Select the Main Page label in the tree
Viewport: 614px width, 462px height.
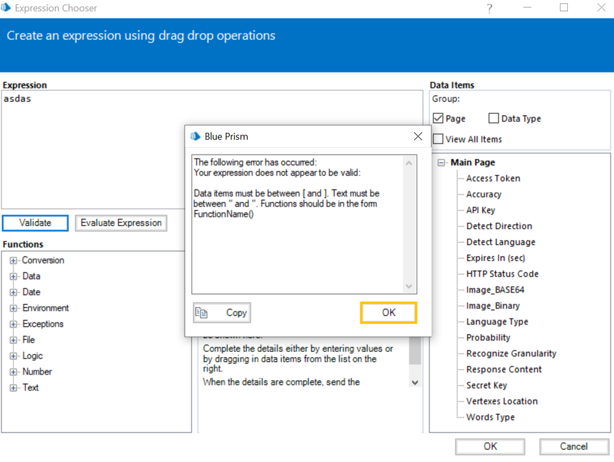pos(473,162)
